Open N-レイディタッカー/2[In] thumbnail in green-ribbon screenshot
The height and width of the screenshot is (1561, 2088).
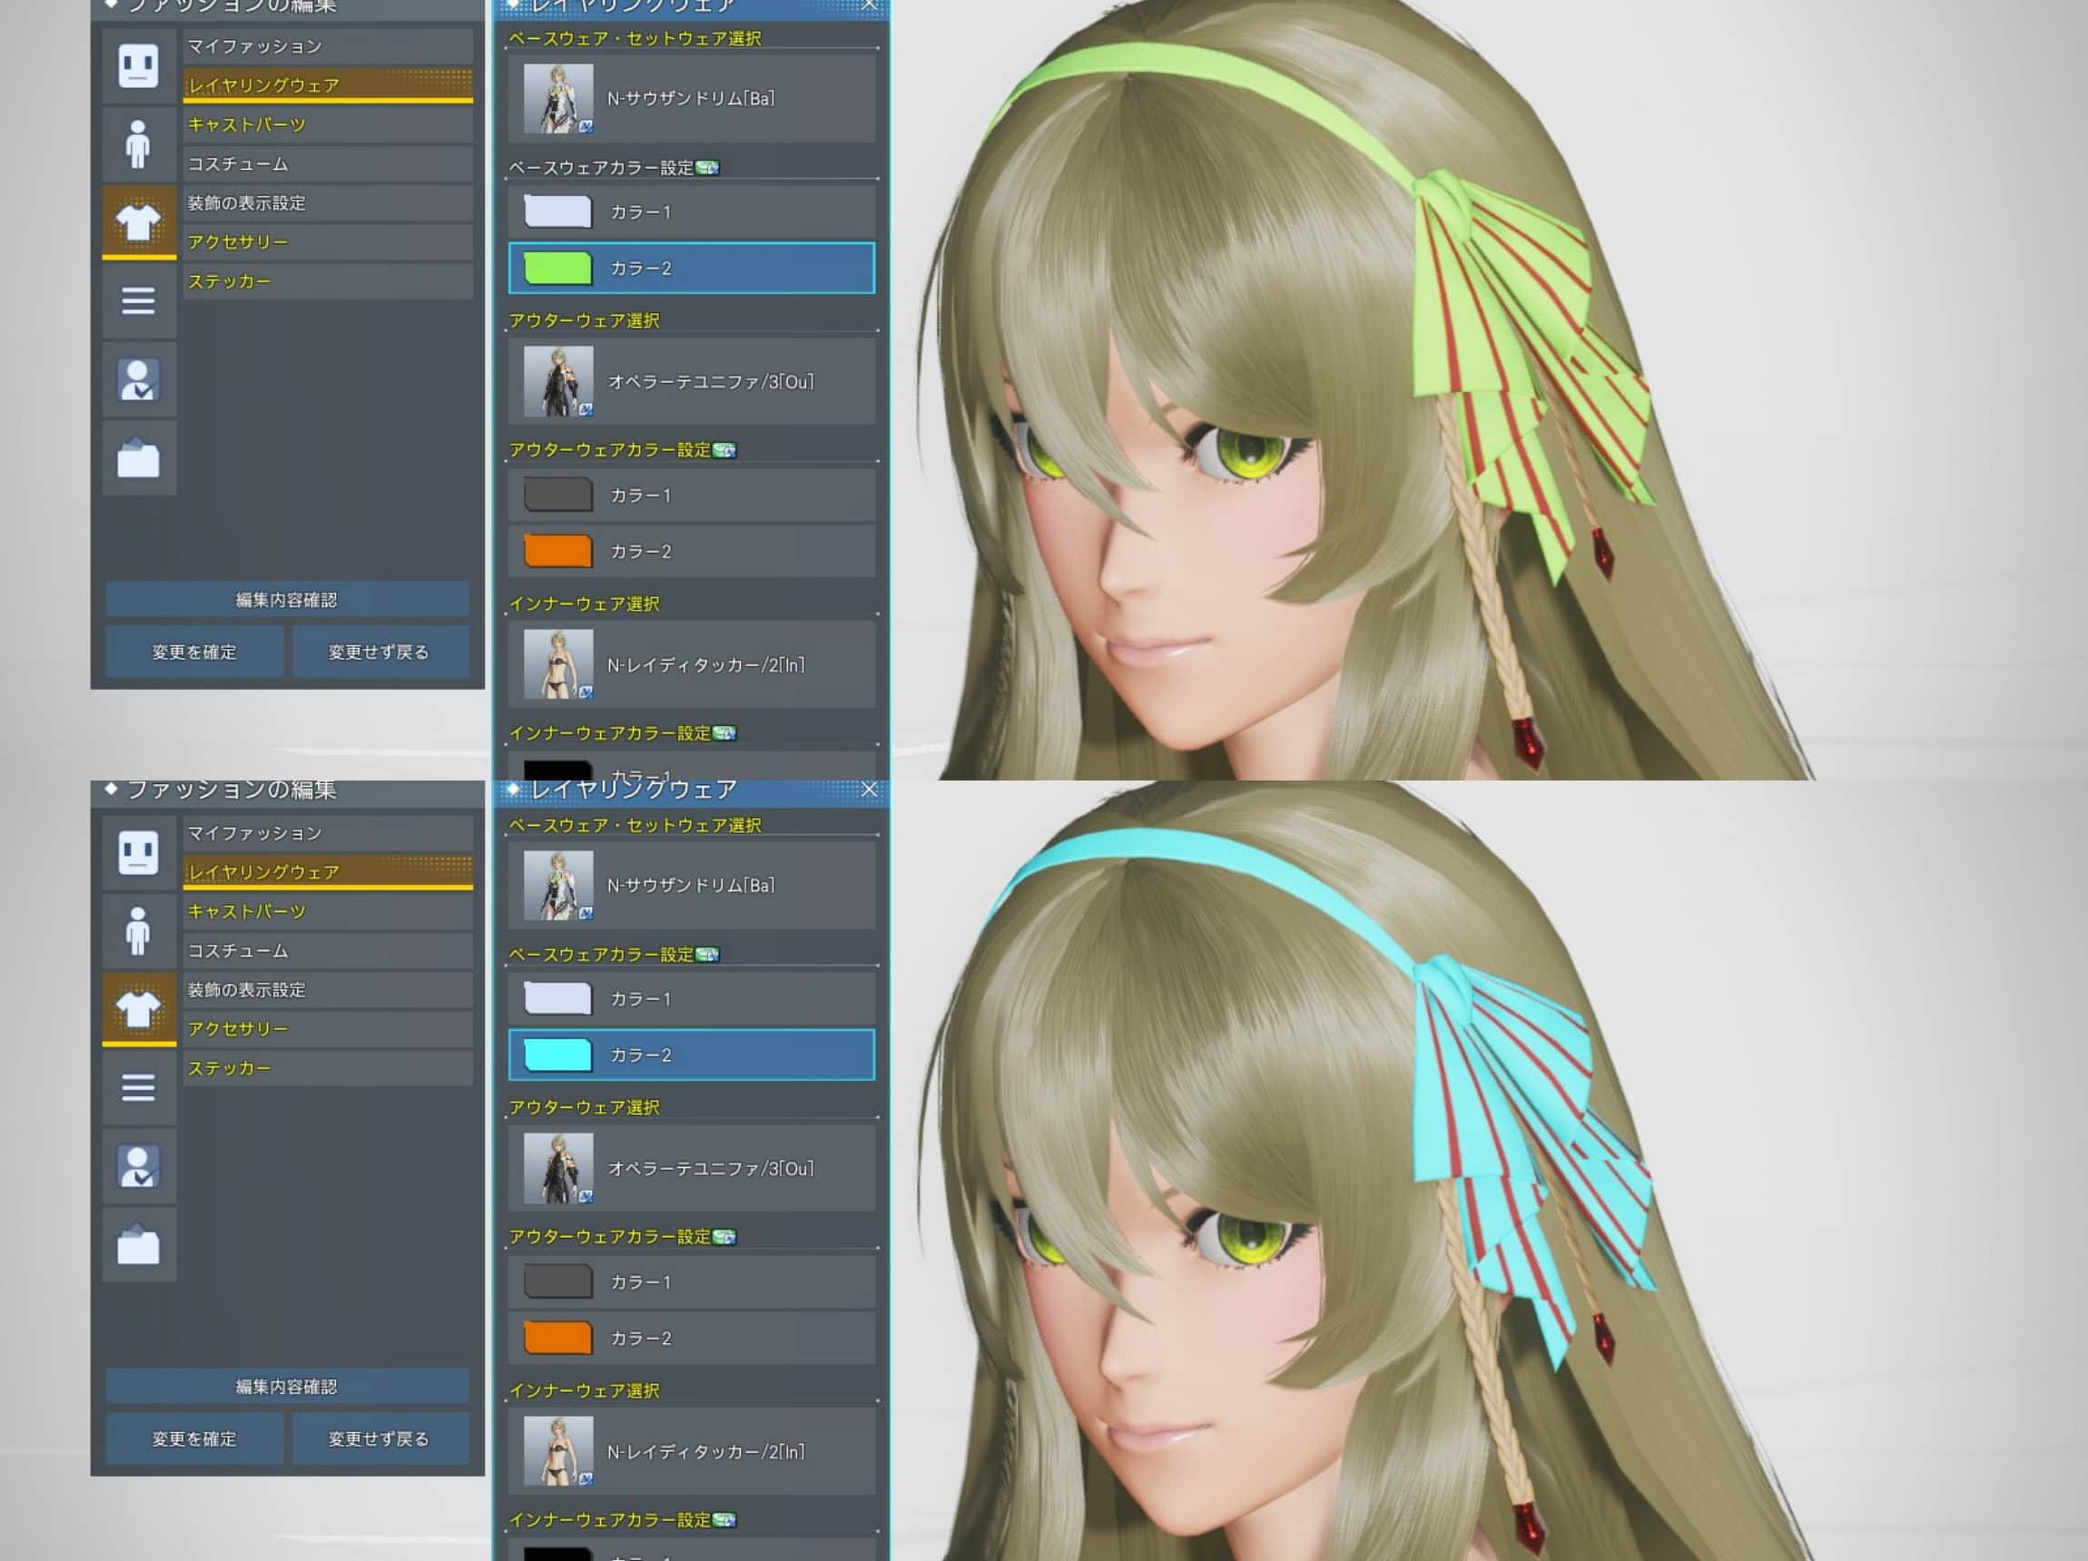pos(558,664)
